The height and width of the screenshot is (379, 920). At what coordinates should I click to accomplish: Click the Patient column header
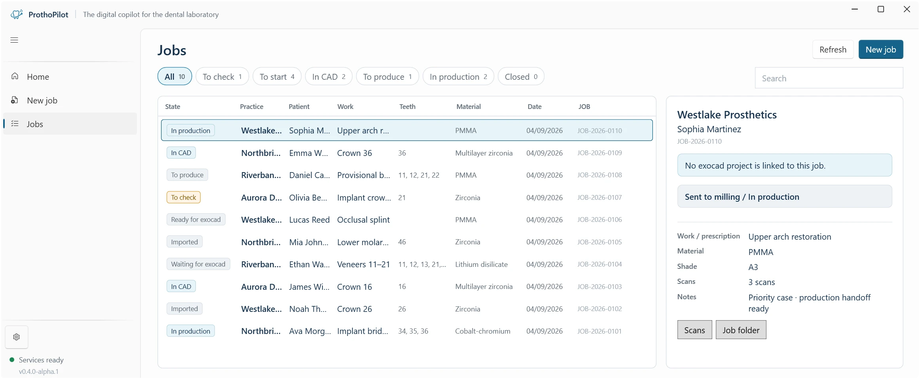[299, 107]
